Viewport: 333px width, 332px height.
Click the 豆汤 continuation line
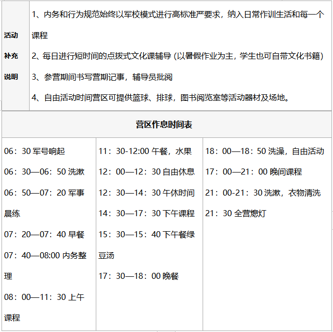[106, 256]
